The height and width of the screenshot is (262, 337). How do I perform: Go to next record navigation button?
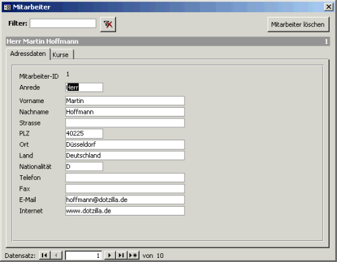coord(110,255)
